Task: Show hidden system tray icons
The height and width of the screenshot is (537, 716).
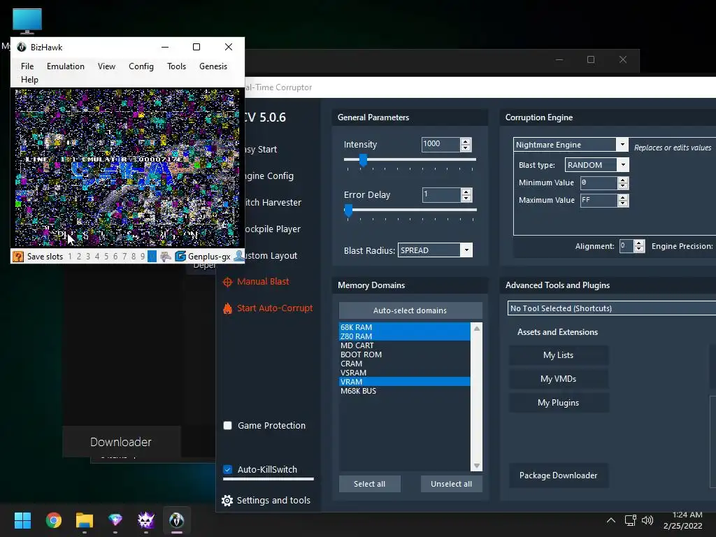Action: 611,520
